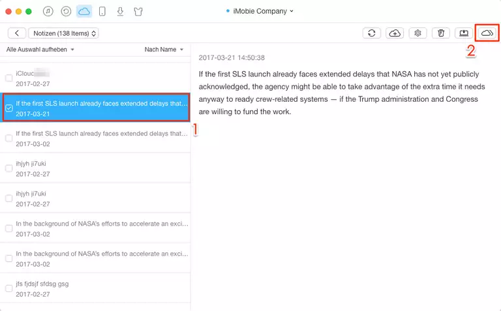Select the first ihjyh ji7uki note
501x311 pixels.
click(98, 168)
